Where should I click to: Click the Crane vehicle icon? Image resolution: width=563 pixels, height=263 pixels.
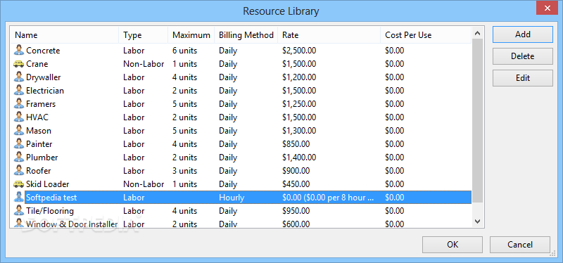pyautogui.click(x=19, y=64)
